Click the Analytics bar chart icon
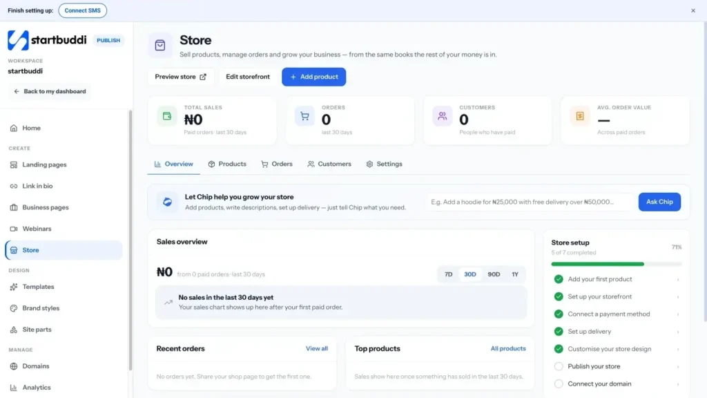This screenshot has width=707, height=398. tap(14, 388)
